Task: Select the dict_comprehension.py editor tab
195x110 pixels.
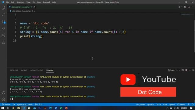Action: coord(22,7)
